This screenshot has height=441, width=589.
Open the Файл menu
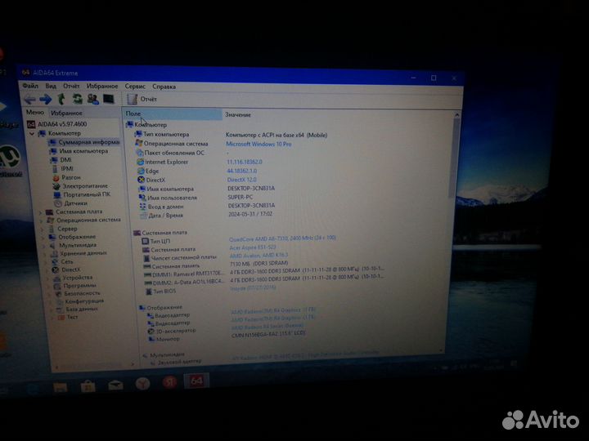30,85
